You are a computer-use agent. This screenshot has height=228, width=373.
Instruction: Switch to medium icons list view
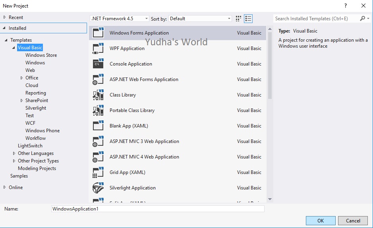[248, 19]
